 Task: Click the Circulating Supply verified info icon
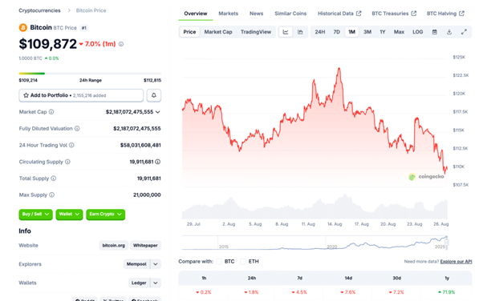point(158,162)
